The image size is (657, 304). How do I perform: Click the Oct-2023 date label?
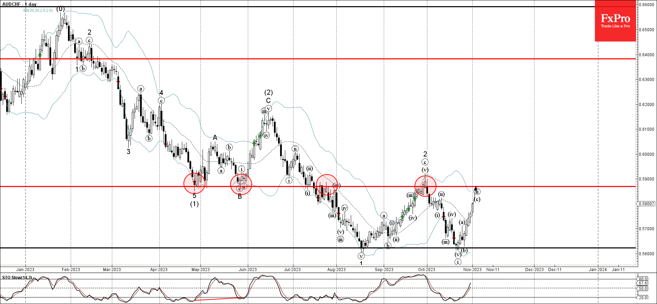pyautogui.click(x=427, y=269)
